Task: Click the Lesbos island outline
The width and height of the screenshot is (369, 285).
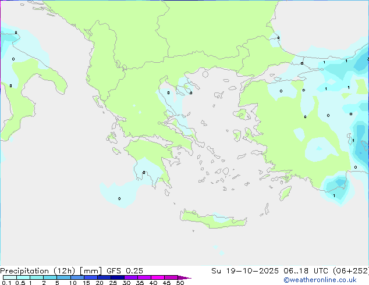Action: [x=241, y=115]
